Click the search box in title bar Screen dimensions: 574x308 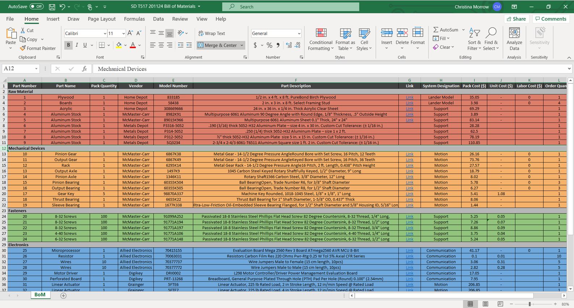[291, 7]
